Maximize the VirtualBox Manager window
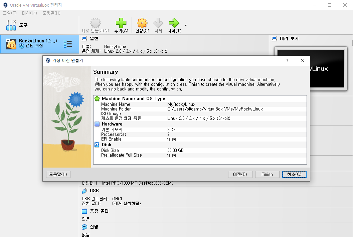 coord(330,5)
